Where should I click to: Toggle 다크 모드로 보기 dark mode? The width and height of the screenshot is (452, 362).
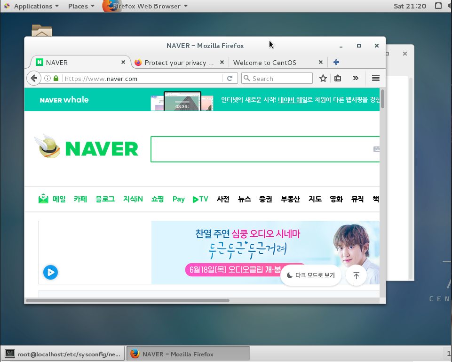(x=311, y=275)
